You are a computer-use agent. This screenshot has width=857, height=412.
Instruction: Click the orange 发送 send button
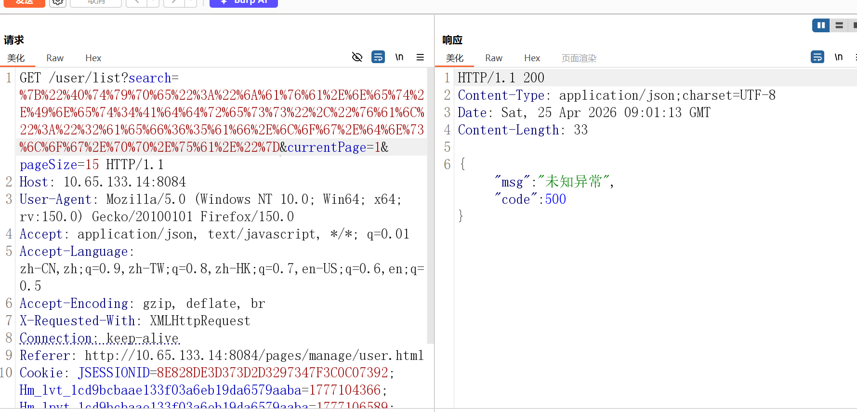point(25,2)
